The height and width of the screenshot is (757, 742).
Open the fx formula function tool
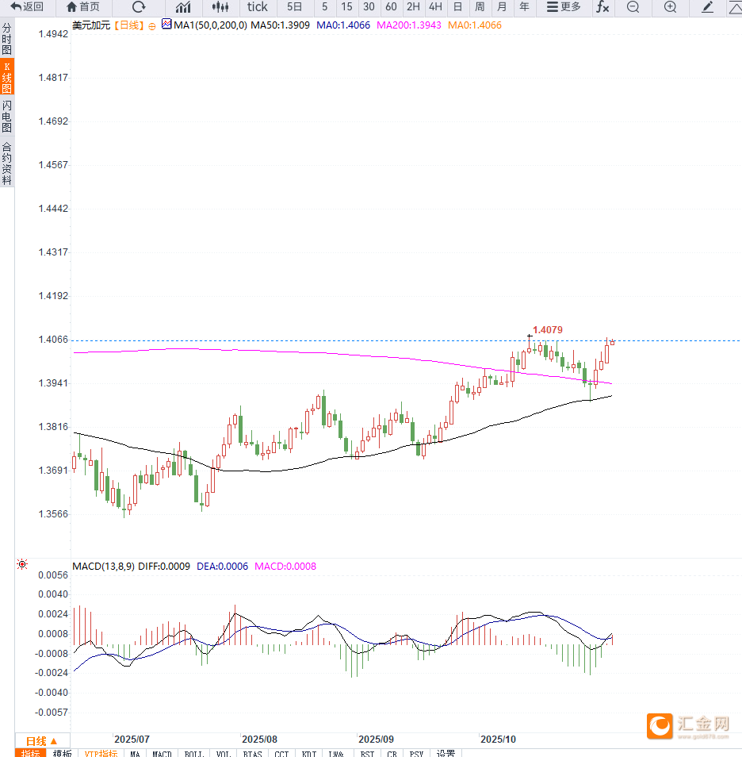602,7
